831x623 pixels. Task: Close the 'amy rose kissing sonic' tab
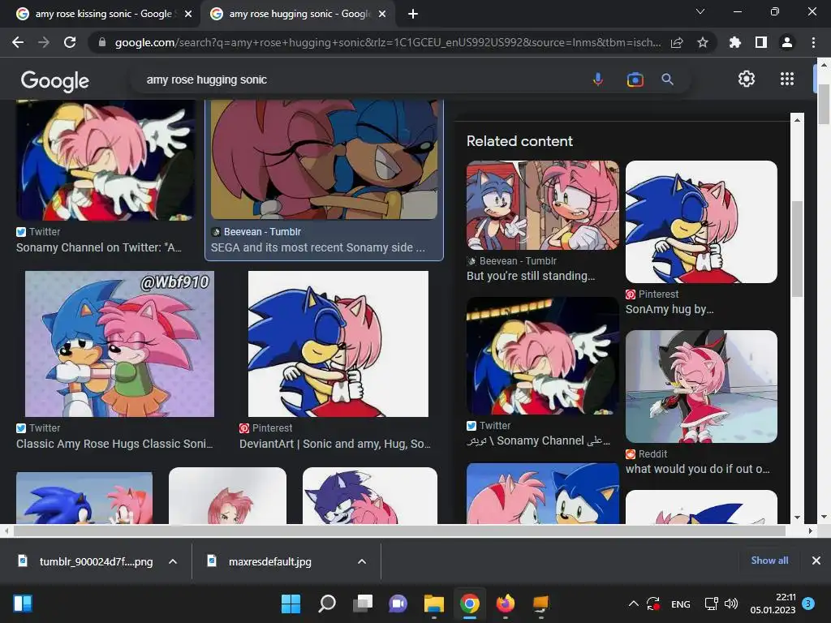[x=188, y=15]
